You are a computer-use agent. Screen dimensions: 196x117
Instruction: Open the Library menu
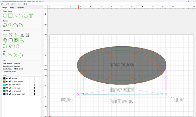coord(13,4)
